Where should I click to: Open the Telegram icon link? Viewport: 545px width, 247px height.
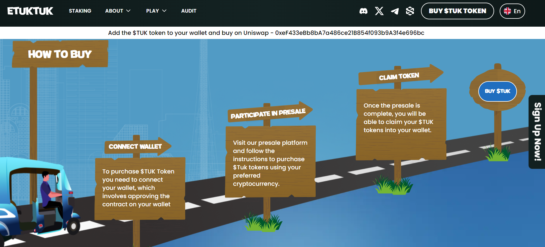click(395, 11)
